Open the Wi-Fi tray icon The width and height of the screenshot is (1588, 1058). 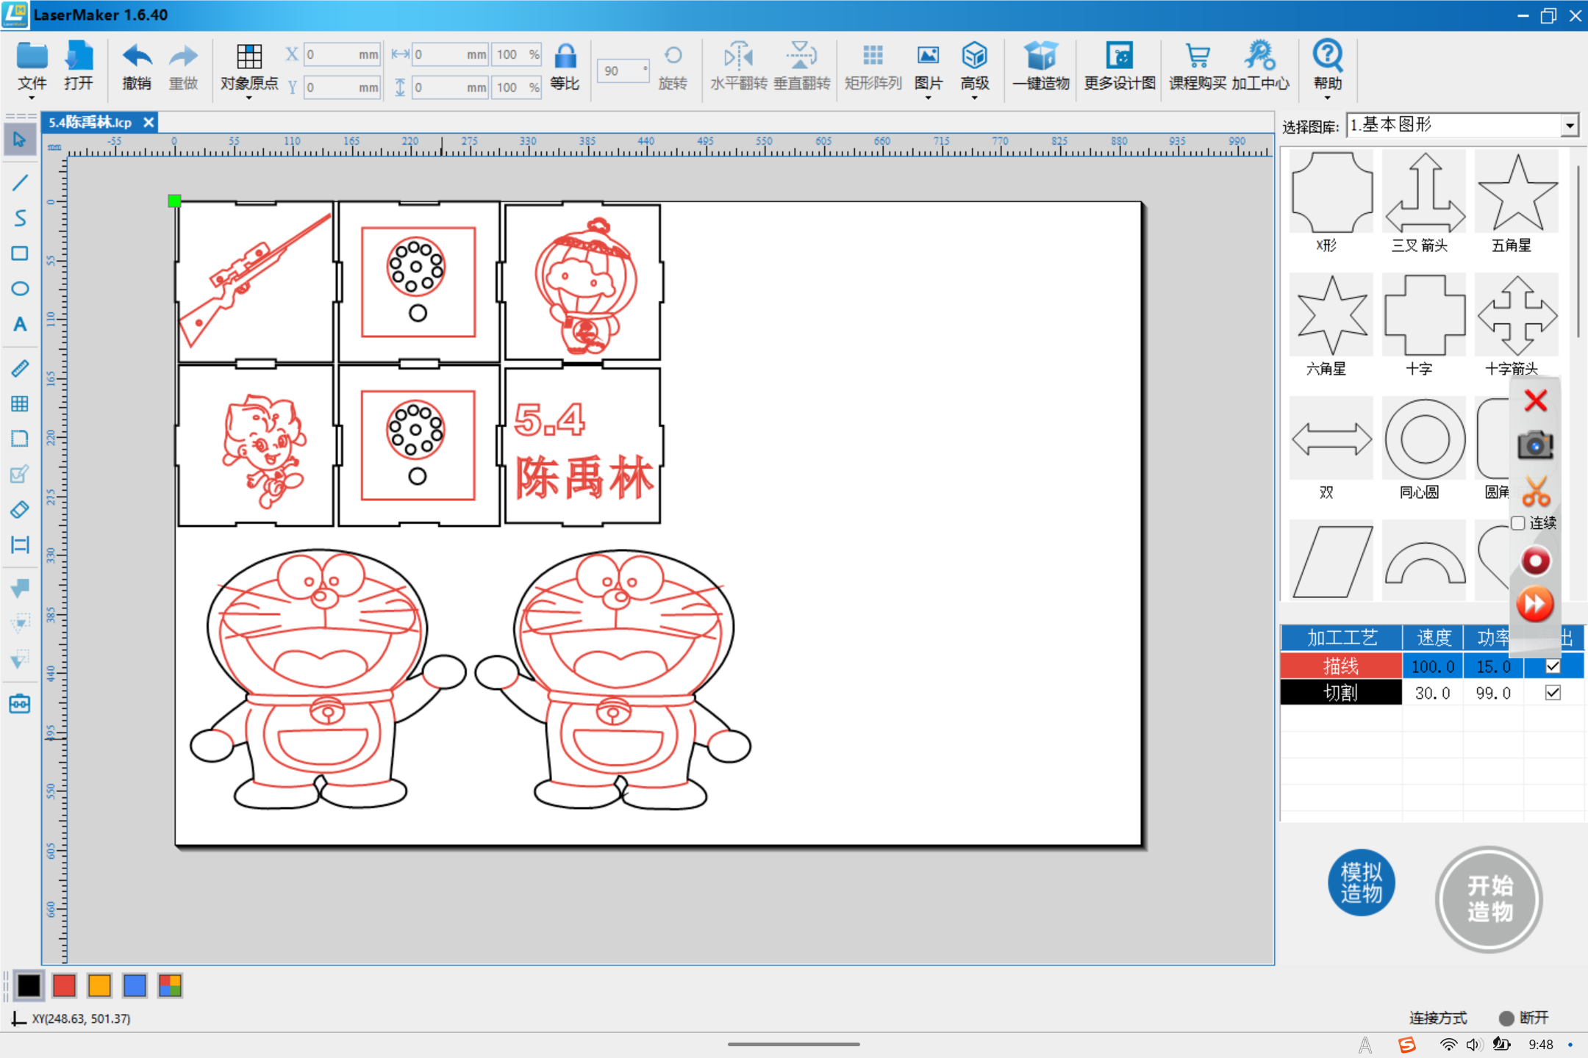click(1448, 1044)
